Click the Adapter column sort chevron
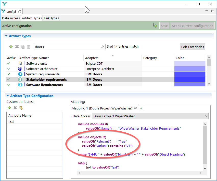Image resolution: width=217 pixels, height=181 pixels. 113,55
